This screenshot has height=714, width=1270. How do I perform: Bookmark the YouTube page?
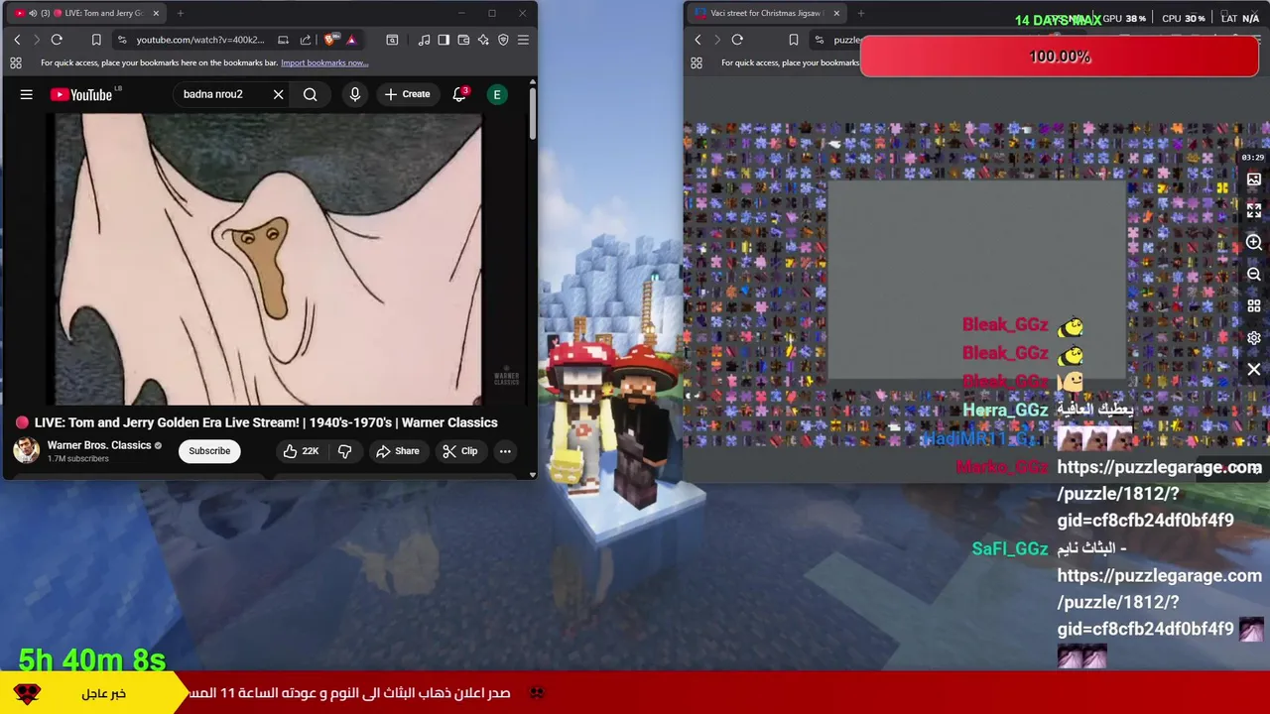point(96,40)
